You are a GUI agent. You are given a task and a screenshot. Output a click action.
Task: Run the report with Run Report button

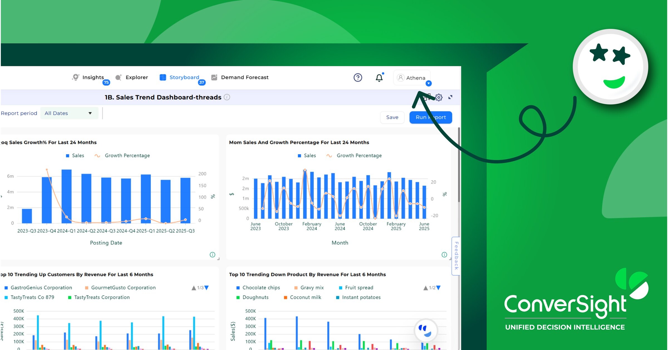(x=431, y=117)
